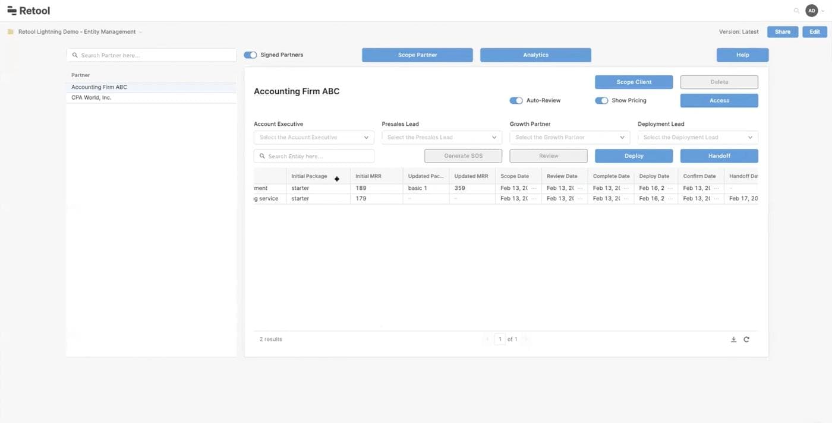
Task: Expand the Entity Management breadcrumb chevron
Action: [x=139, y=31]
